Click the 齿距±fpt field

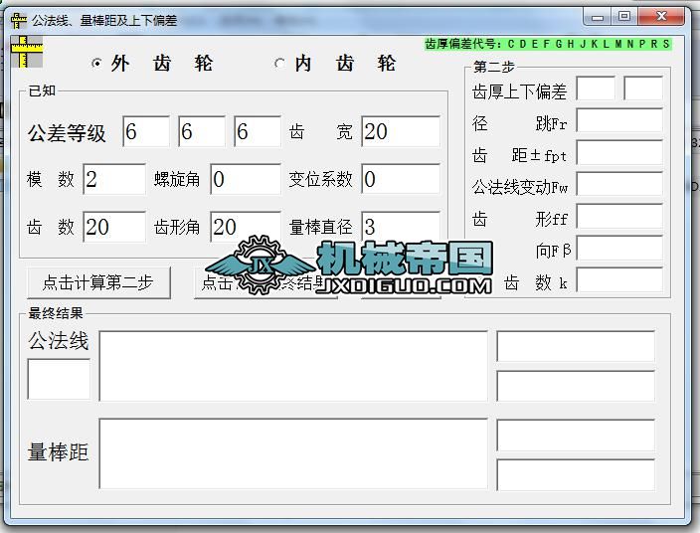619,152
